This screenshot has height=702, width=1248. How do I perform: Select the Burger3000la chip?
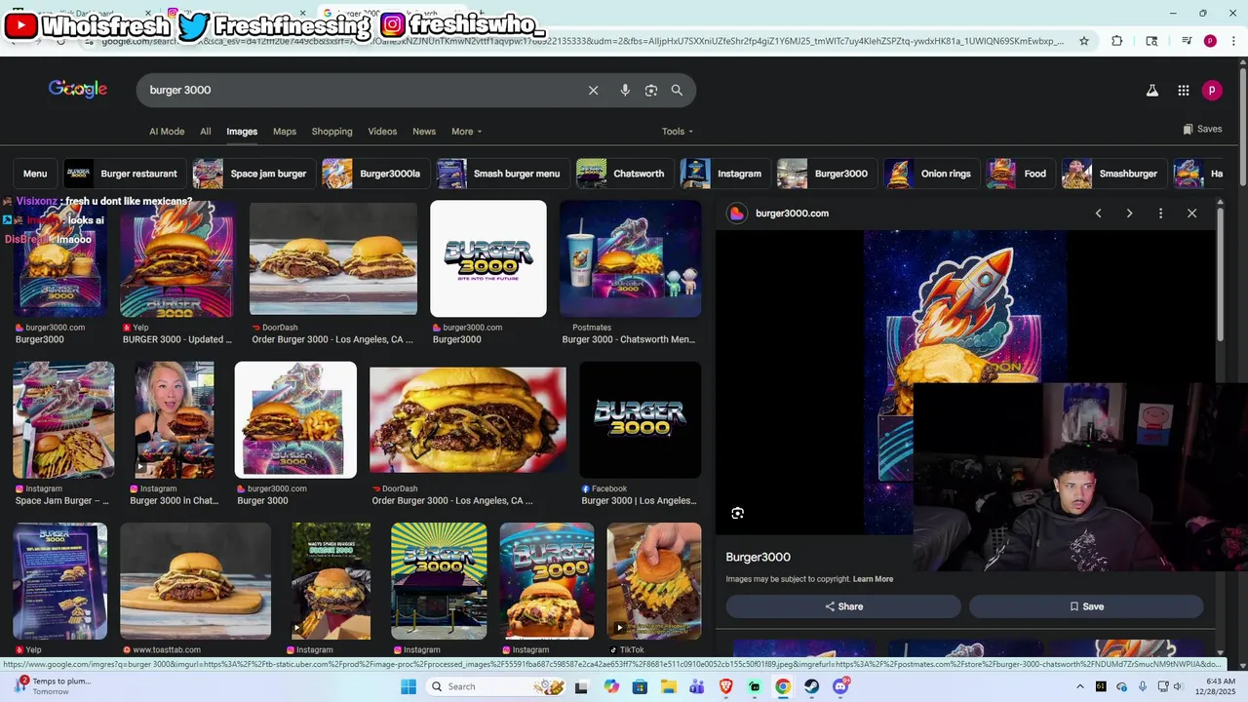[375, 174]
